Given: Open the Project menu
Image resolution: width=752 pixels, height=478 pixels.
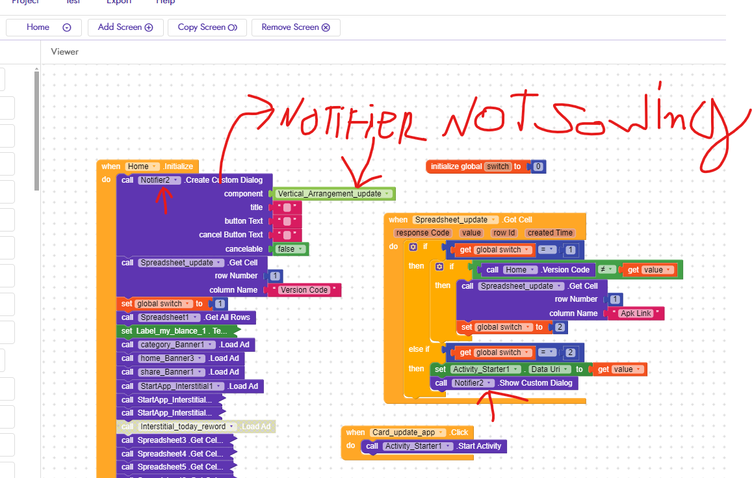Looking at the screenshot, I should coord(25,2).
